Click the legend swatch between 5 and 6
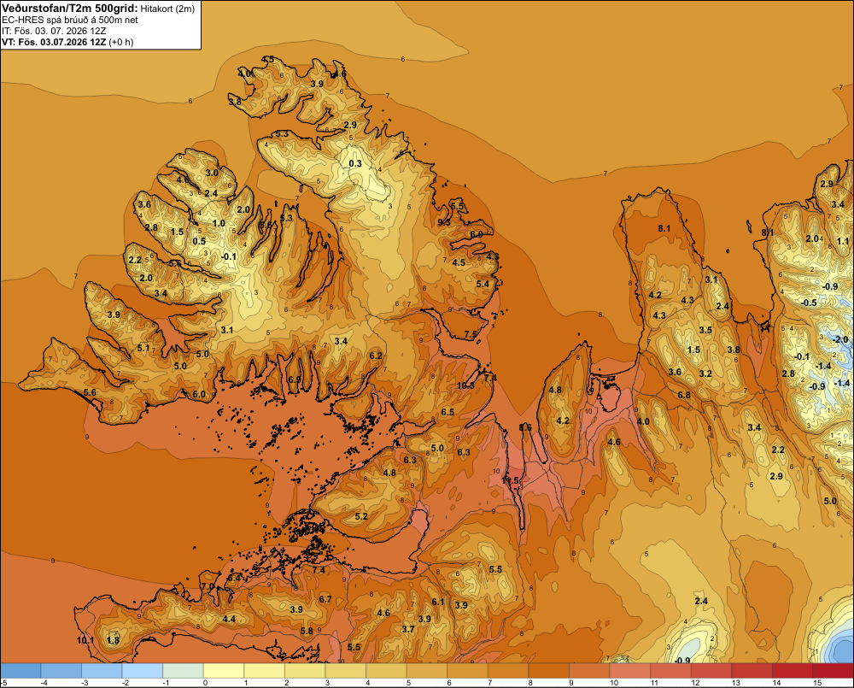854x688 pixels. pyautogui.click(x=426, y=670)
